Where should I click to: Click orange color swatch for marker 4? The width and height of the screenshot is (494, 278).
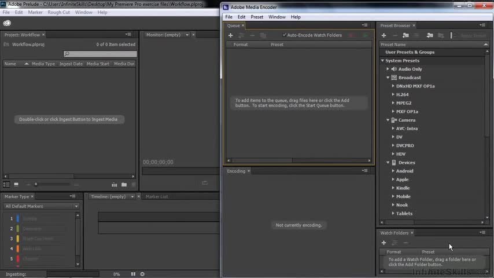tap(17, 248)
